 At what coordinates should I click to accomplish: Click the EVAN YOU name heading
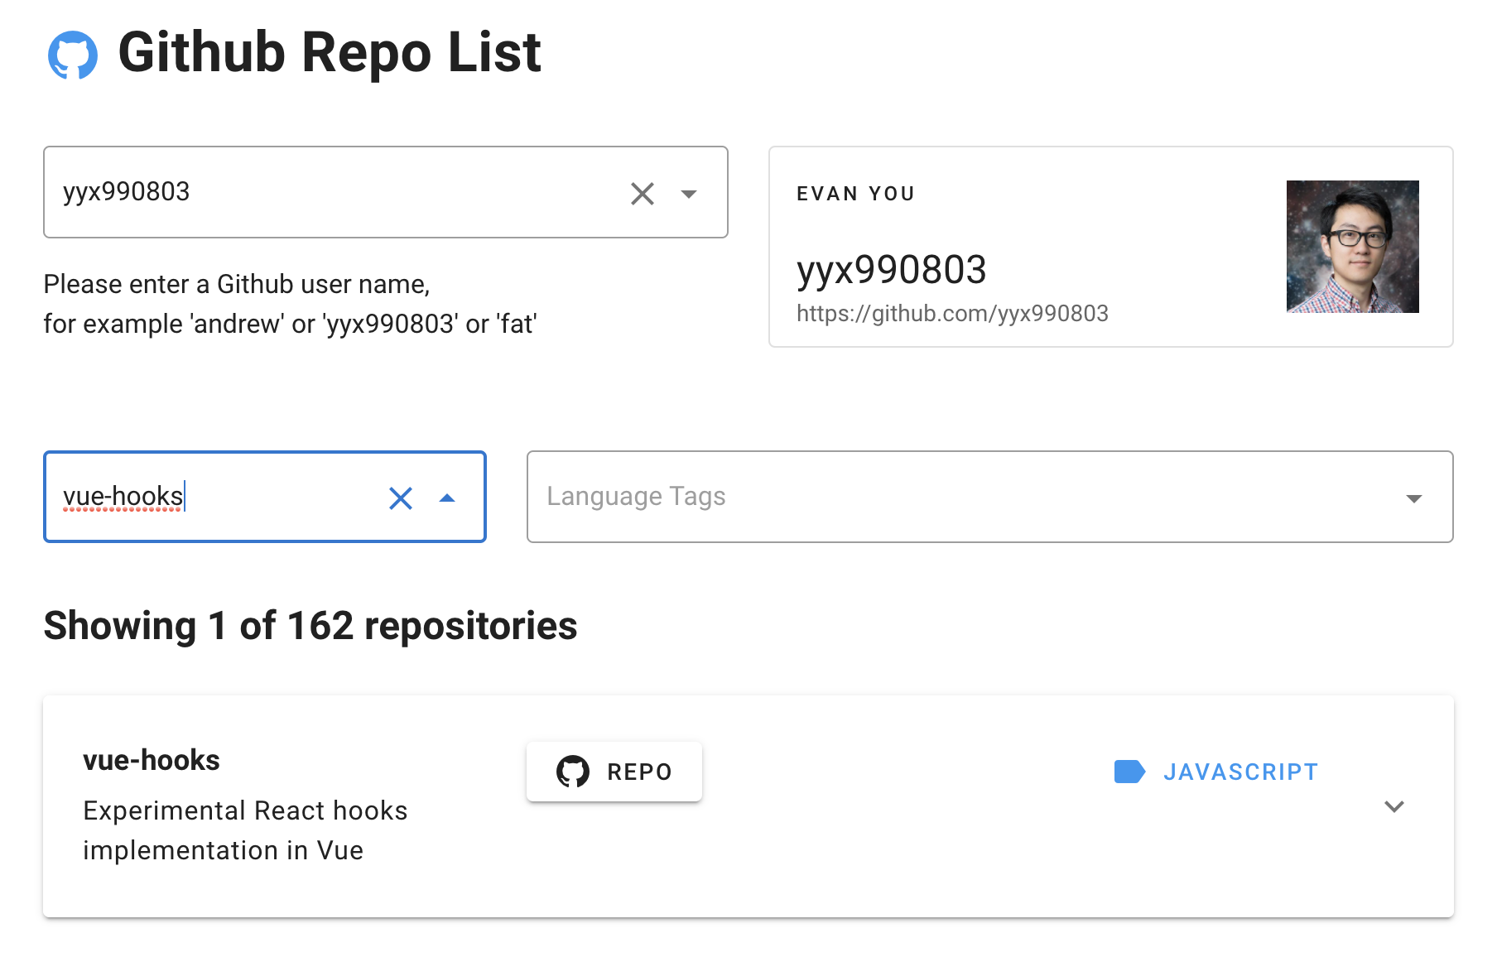(856, 194)
